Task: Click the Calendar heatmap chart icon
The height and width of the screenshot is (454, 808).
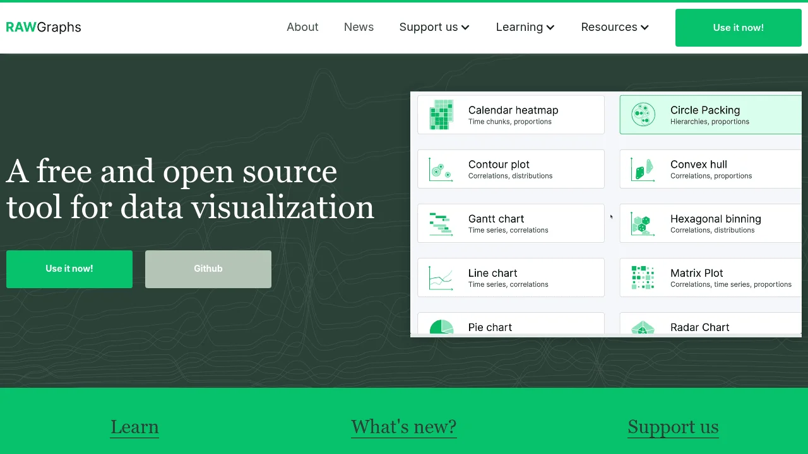Action: point(441,115)
